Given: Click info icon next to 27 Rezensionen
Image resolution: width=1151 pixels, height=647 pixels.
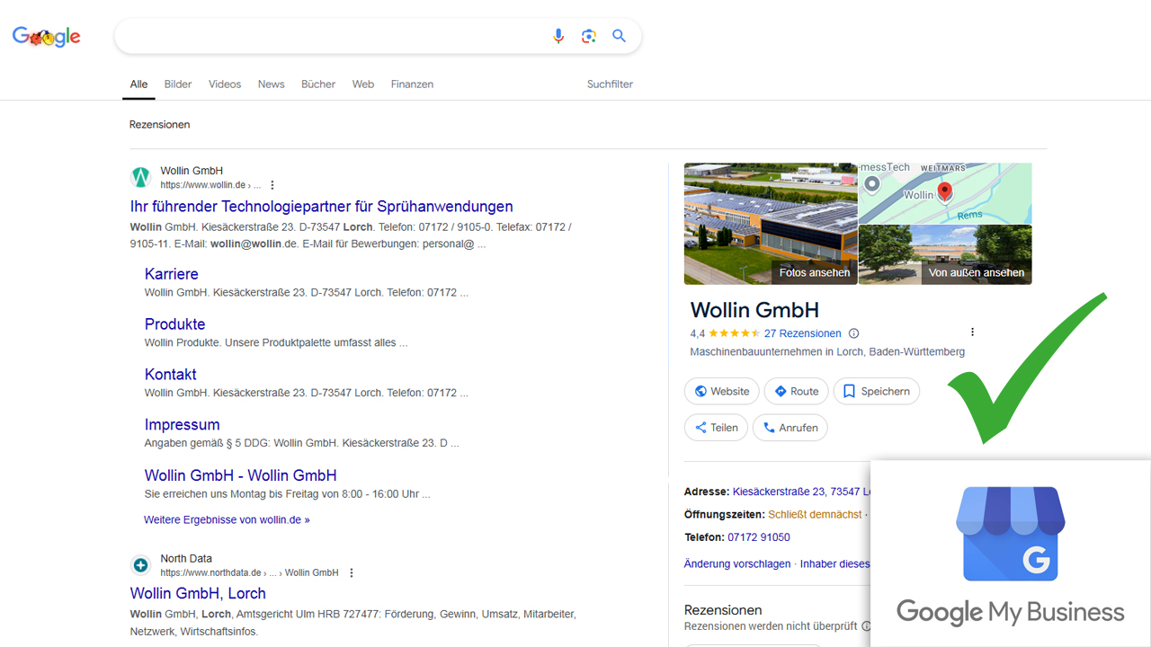Looking at the screenshot, I should pyautogui.click(x=854, y=333).
